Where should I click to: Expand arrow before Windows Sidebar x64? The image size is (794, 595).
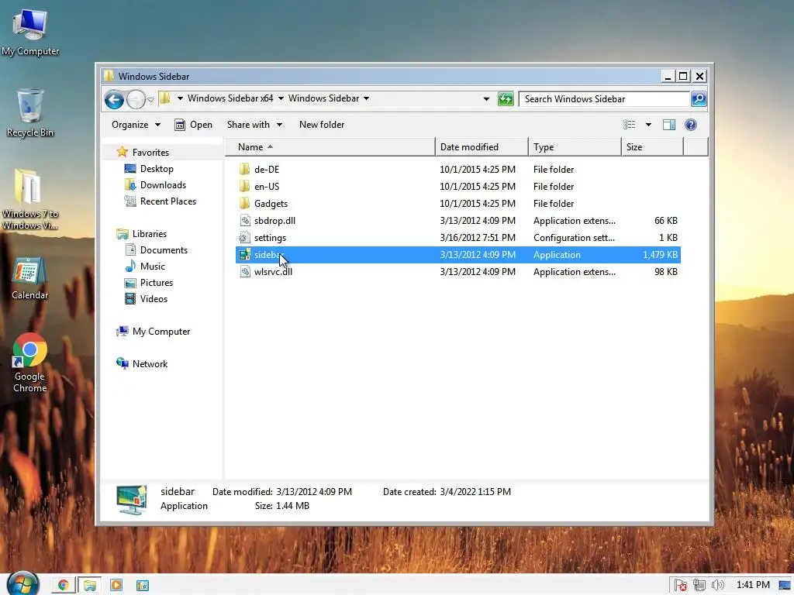[180, 98]
